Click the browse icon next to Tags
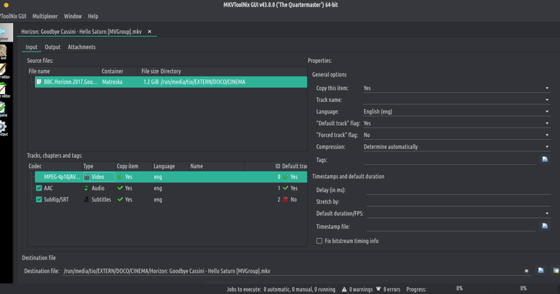 544,159
